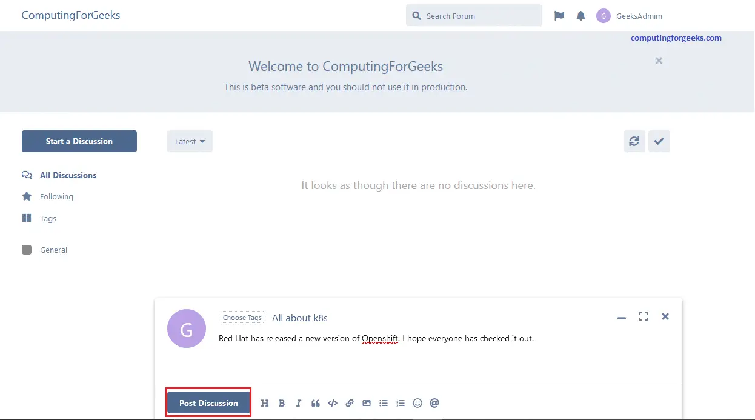
Task: Open the Latest sorting dropdown
Action: coord(190,141)
